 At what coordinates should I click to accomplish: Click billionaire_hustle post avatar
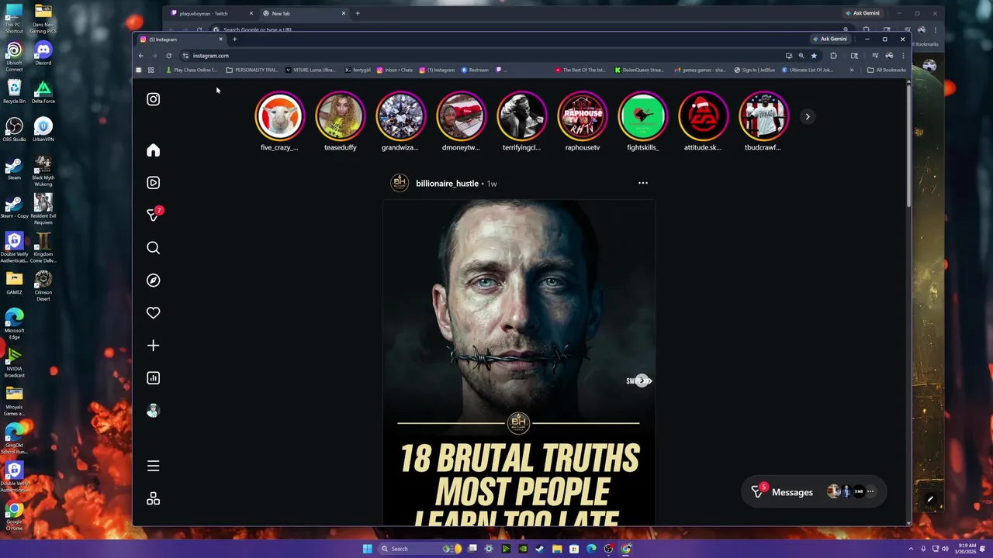400,183
